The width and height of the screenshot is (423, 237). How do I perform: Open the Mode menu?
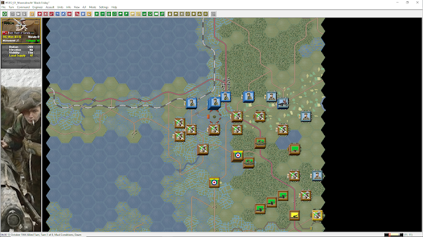93,7
